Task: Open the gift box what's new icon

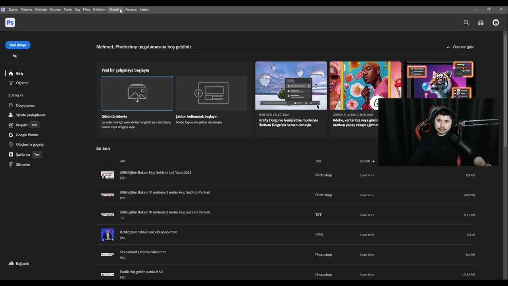Action: point(481,23)
